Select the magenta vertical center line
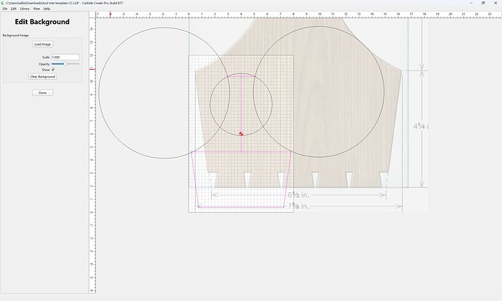 tap(241, 114)
